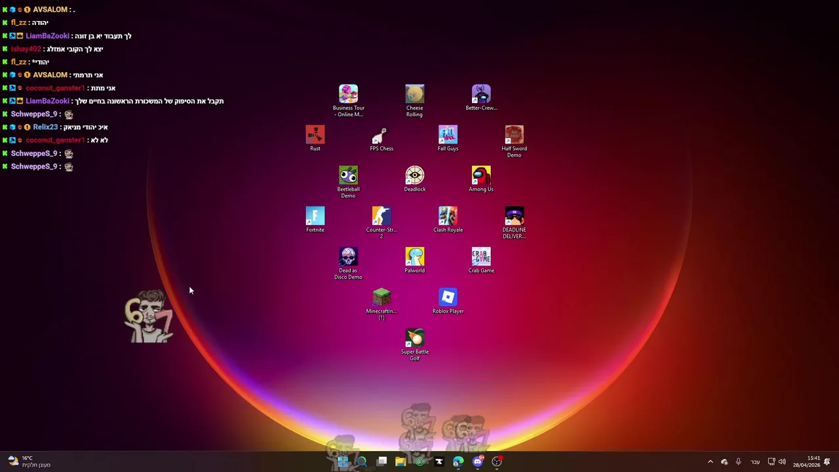Viewport: 839px width, 472px height.
Task: Select the Deadlock game icon
Action: 414,179
